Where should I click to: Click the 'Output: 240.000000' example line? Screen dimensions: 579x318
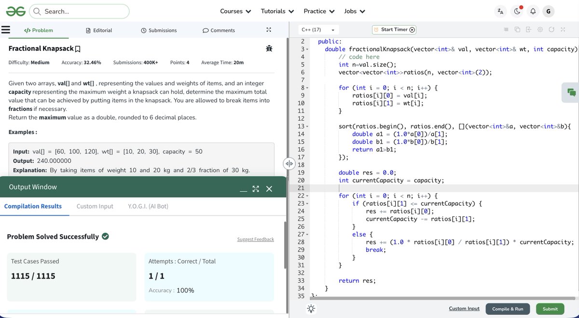click(42, 161)
